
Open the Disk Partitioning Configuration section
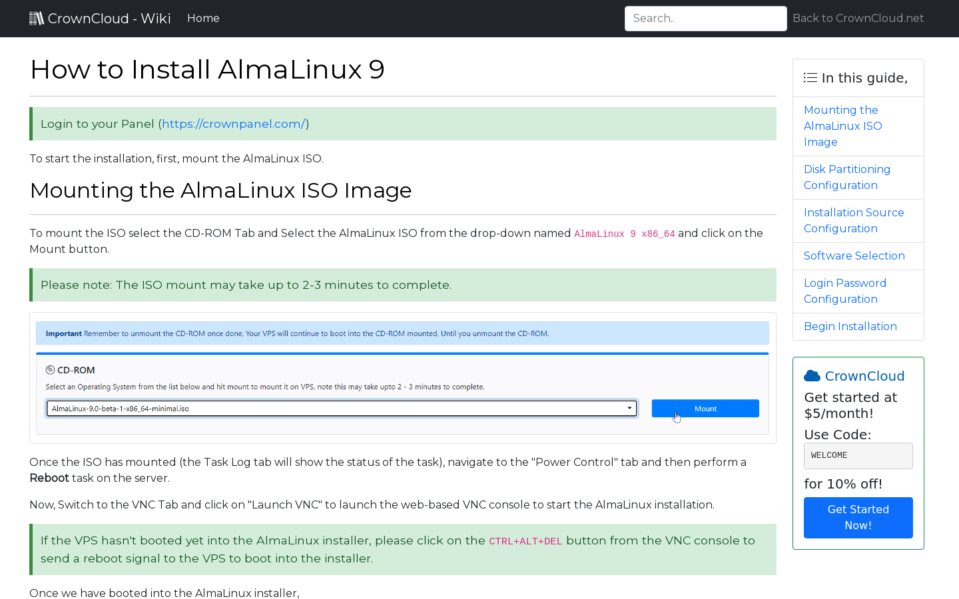[846, 177]
